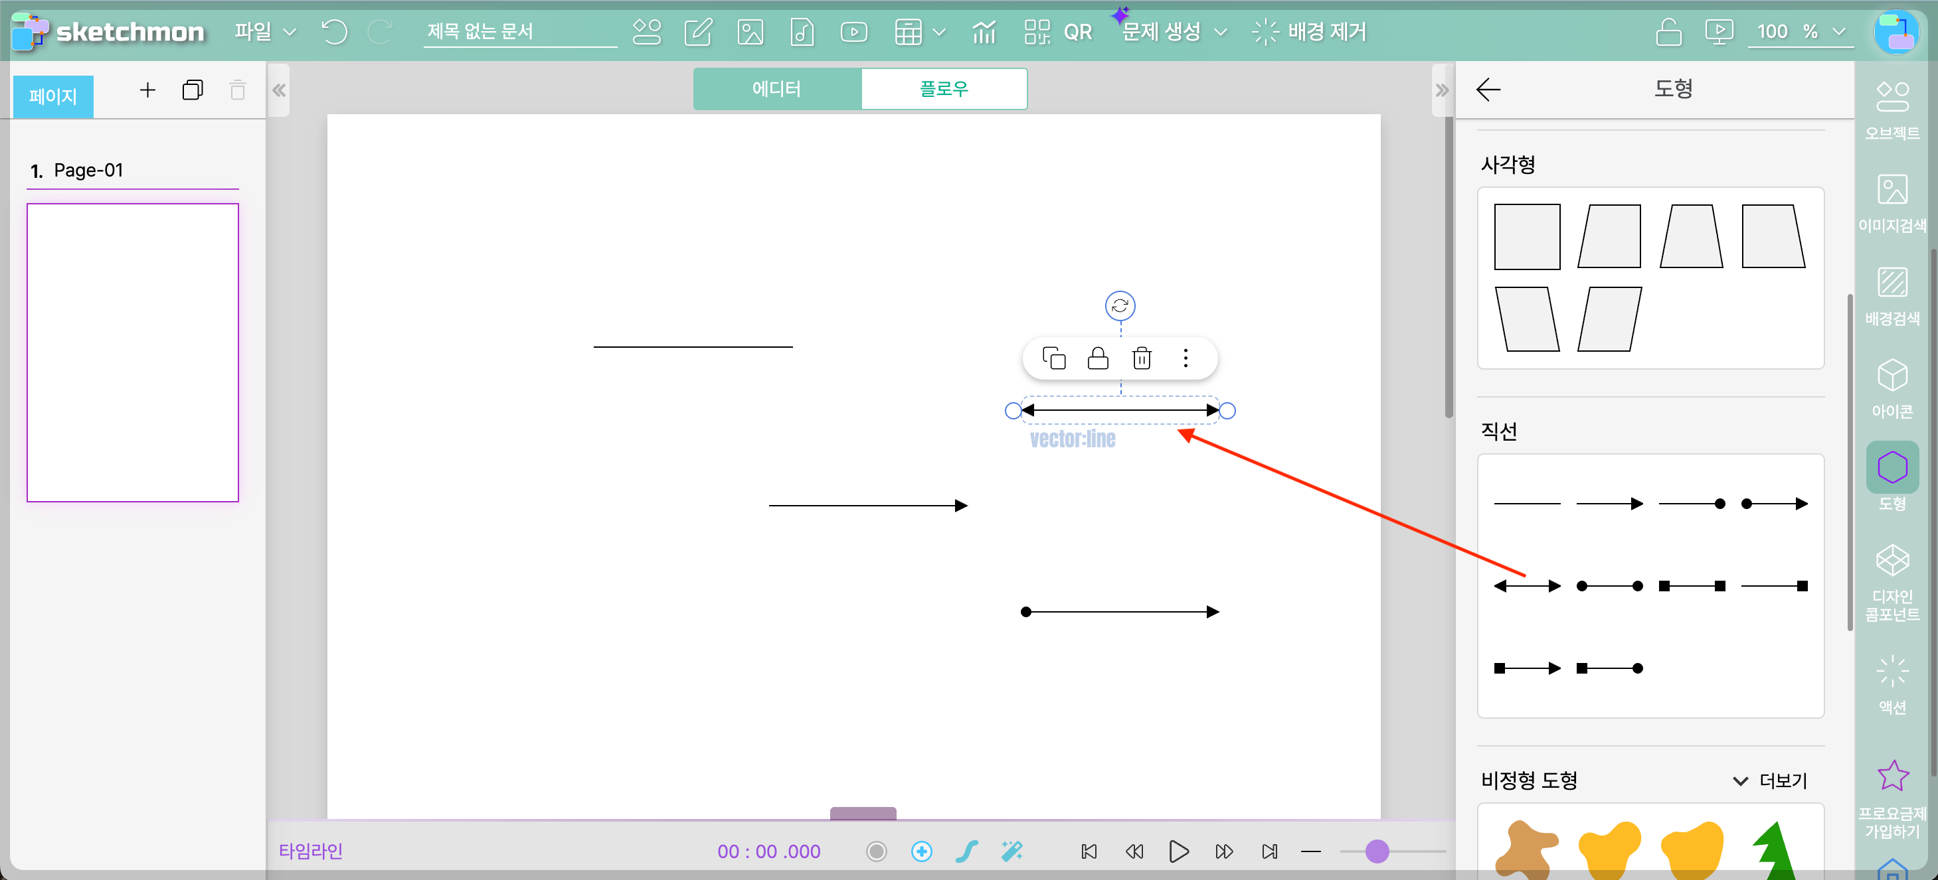Click the trash icon on floating toolbar
The width and height of the screenshot is (1938, 880).
pyautogui.click(x=1141, y=358)
